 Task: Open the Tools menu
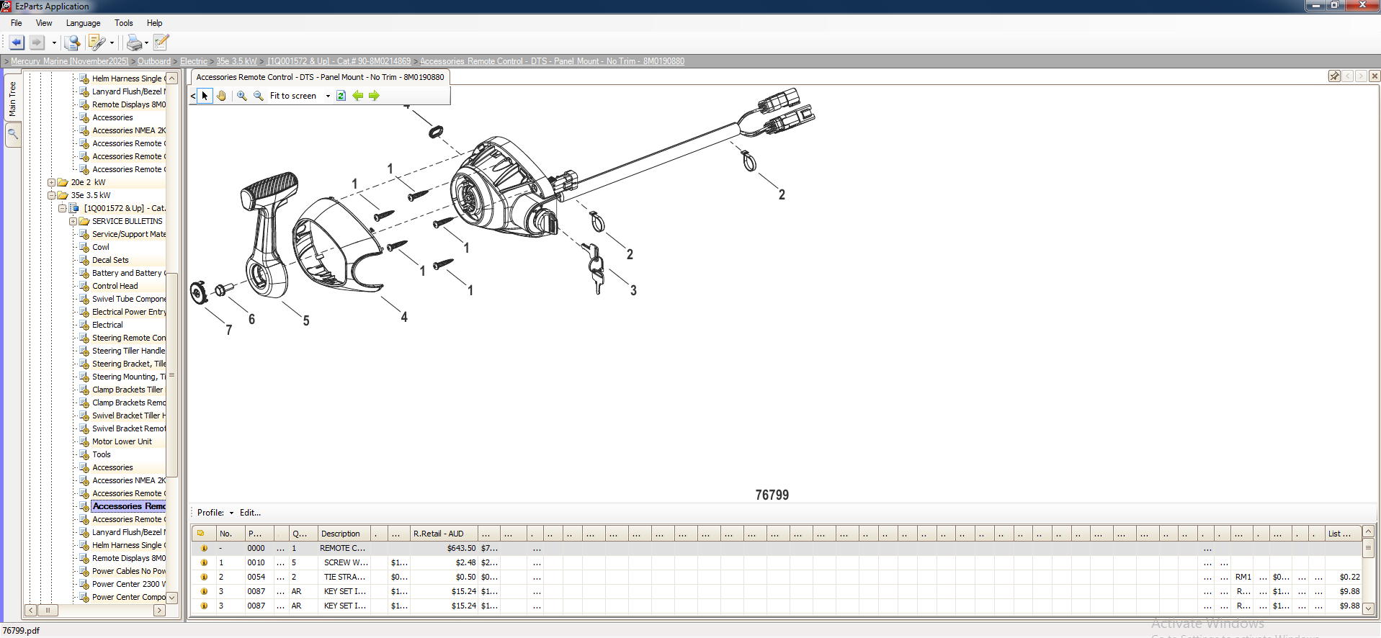(124, 23)
